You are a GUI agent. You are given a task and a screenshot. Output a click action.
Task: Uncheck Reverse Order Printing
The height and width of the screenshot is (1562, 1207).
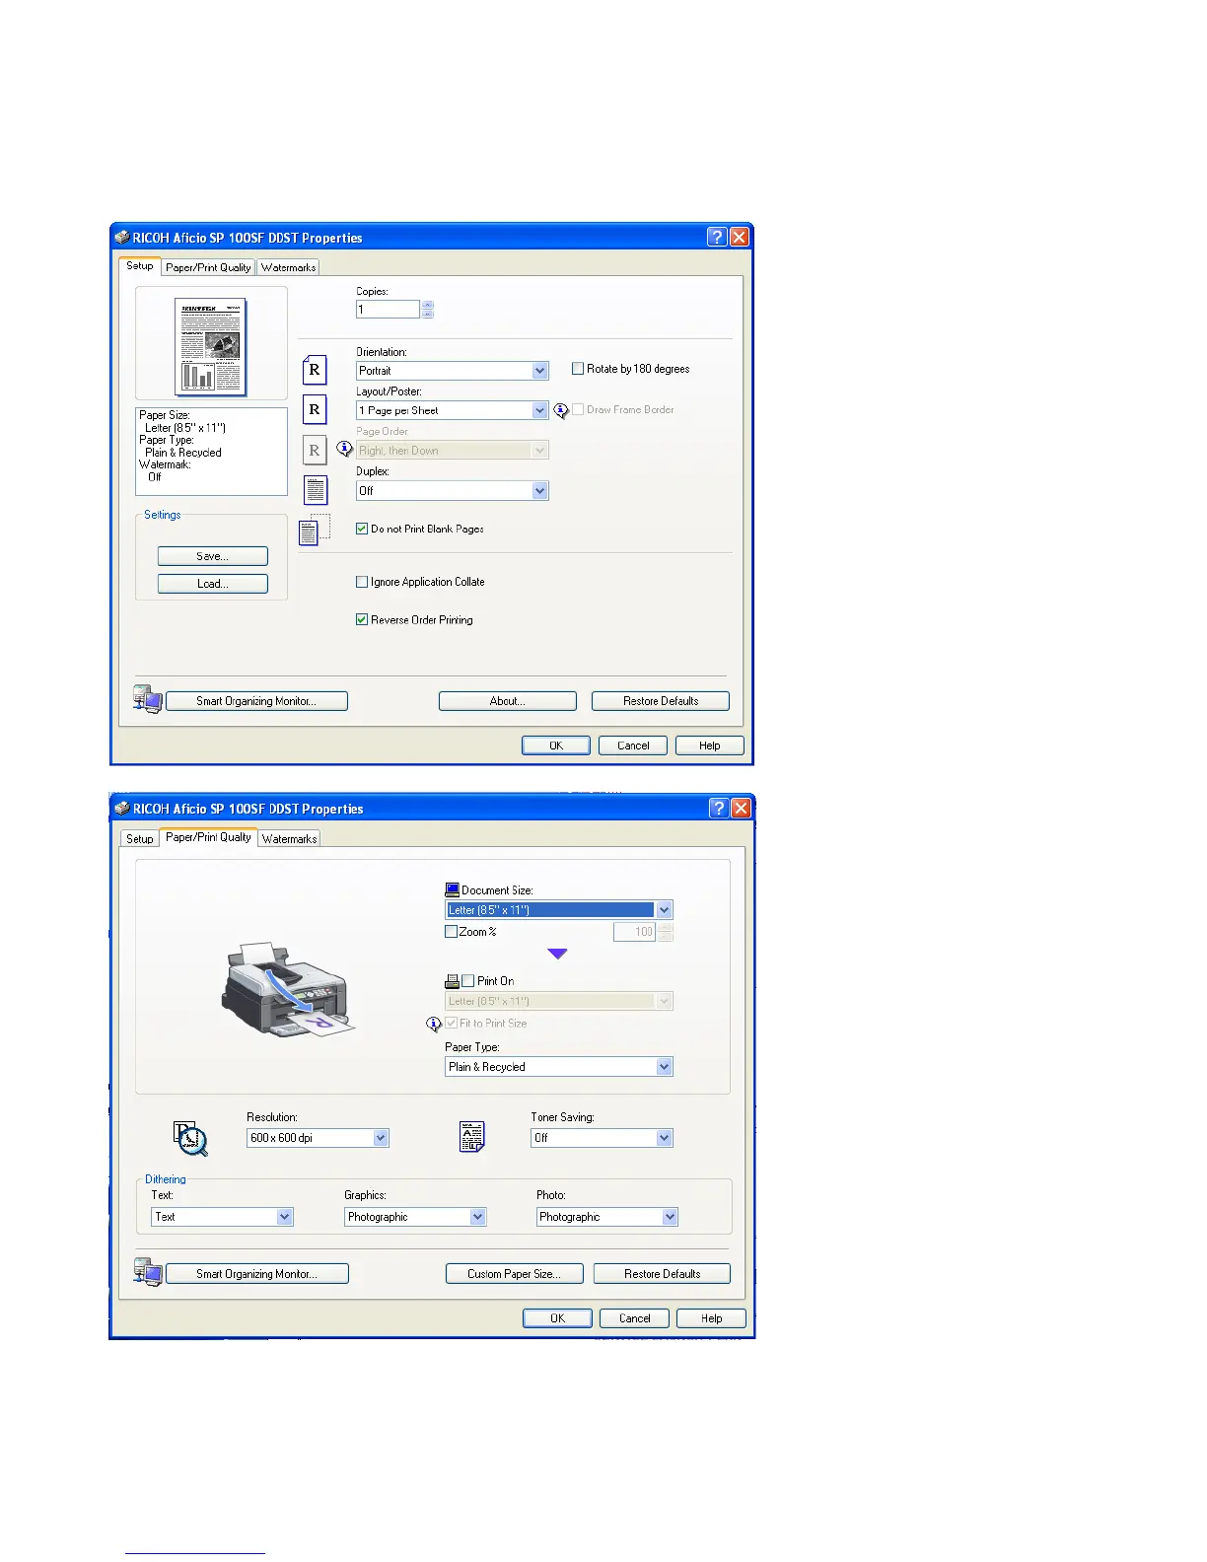[362, 619]
